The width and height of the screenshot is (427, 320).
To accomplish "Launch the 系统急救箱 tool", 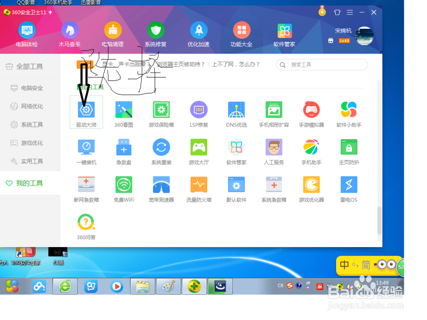I will (274, 189).
